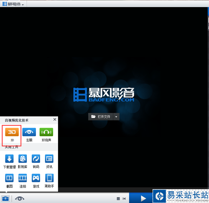Launch the 转码 transcoding tool
This screenshot has height=203, width=209.
pyautogui.click(x=36, y=159)
